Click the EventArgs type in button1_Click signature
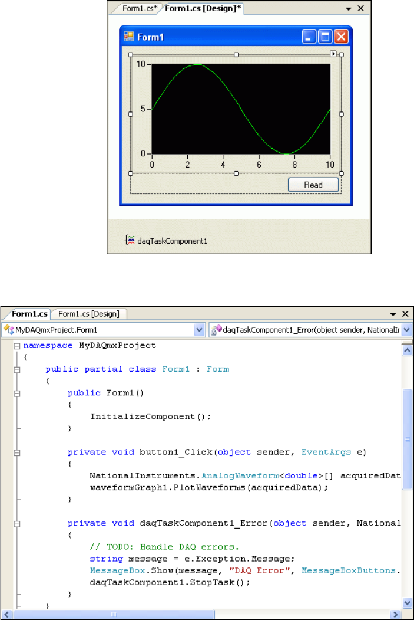414x620 pixels. click(326, 452)
